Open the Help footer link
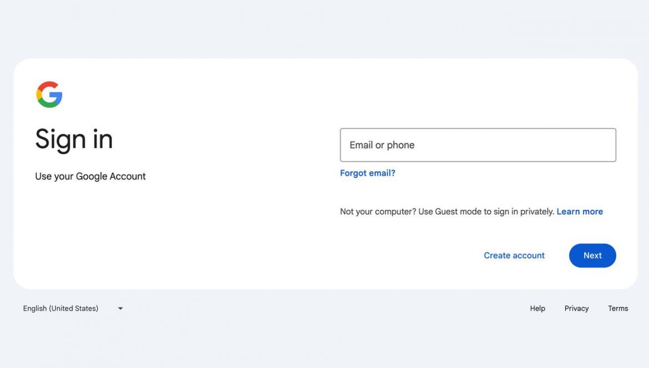The height and width of the screenshot is (368, 649). 538,309
